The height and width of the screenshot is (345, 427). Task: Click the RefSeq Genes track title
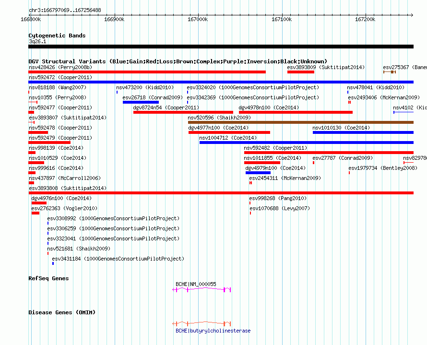[x=48, y=278]
